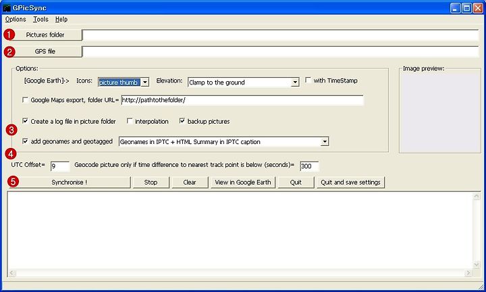Click the UTC Offset field

pyautogui.click(x=60, y=166)
